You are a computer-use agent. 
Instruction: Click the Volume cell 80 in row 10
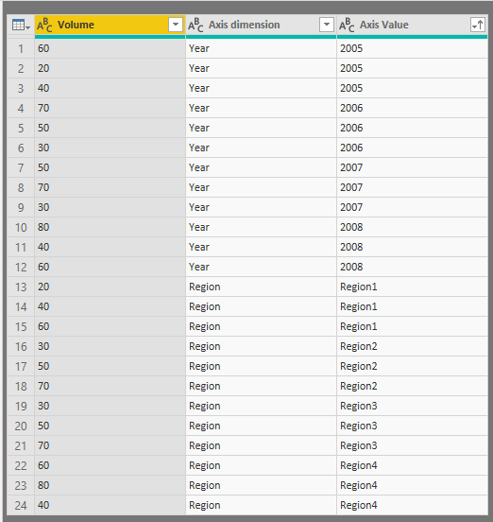[110, 227]
